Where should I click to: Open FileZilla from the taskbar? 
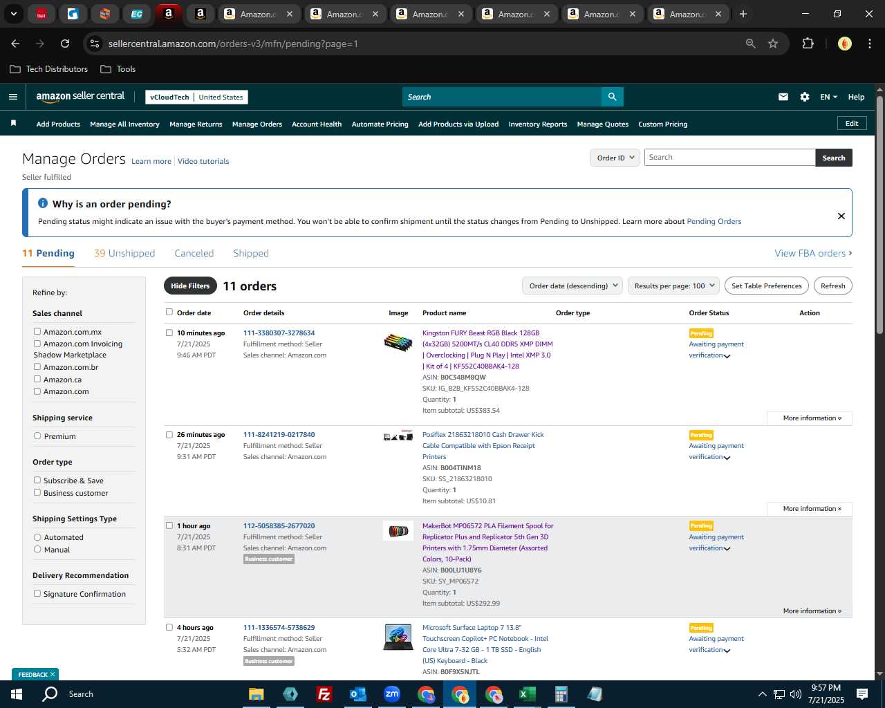(324, 694)
